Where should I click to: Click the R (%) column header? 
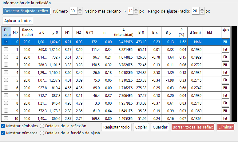tap(181, 32)
